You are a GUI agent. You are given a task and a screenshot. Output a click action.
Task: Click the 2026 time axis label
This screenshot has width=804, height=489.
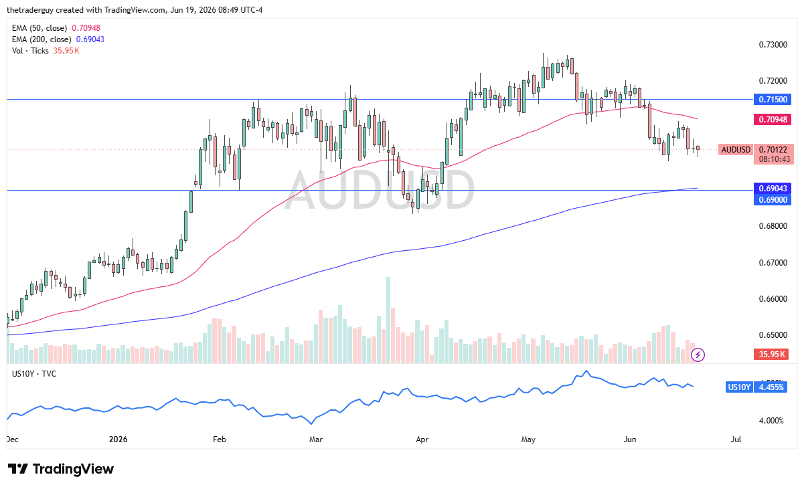click(118, 439)
